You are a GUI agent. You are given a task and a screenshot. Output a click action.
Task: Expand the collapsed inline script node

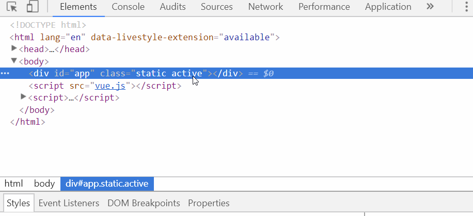(x=23, y=97)
